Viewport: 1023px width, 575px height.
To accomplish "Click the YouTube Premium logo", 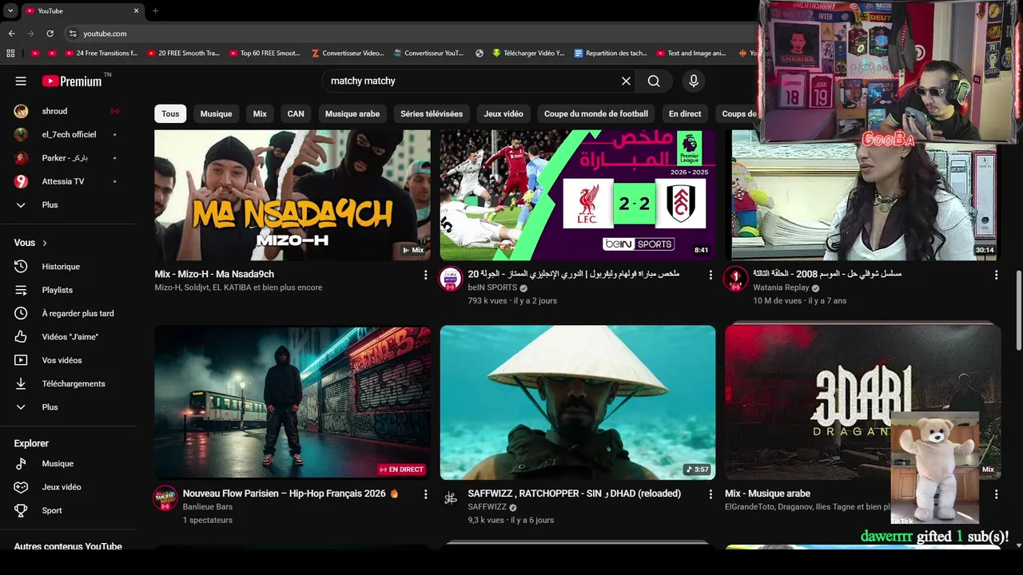I will tap(72, 81).
